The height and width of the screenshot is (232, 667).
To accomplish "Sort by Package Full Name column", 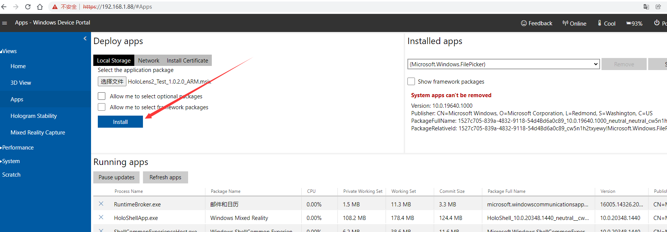I will 506,191.
